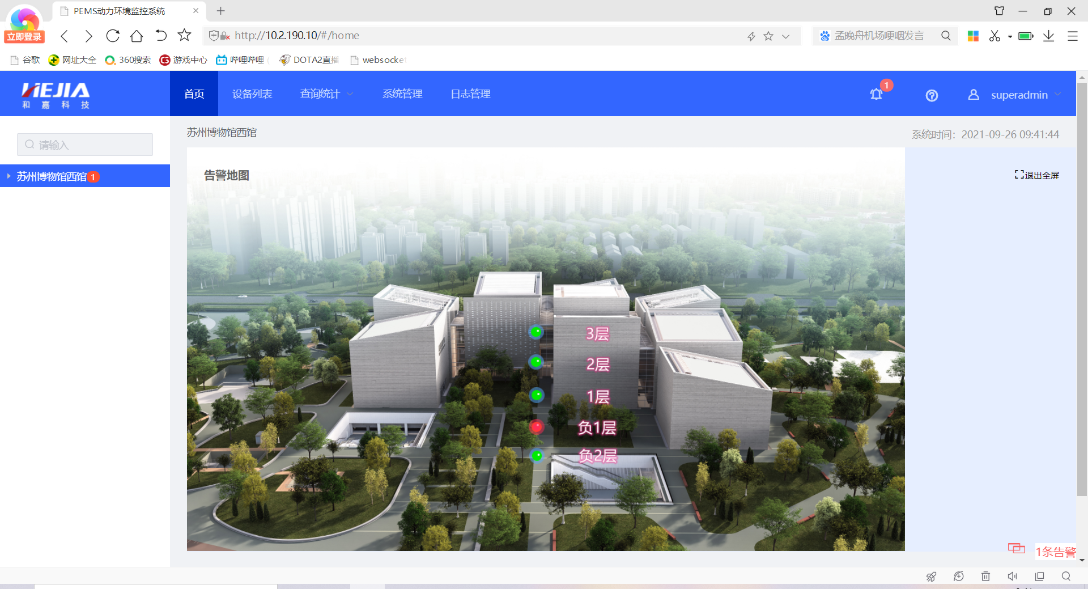Reload the page with refresh icon
This screenshot has height=589, width=1088.
113,36
